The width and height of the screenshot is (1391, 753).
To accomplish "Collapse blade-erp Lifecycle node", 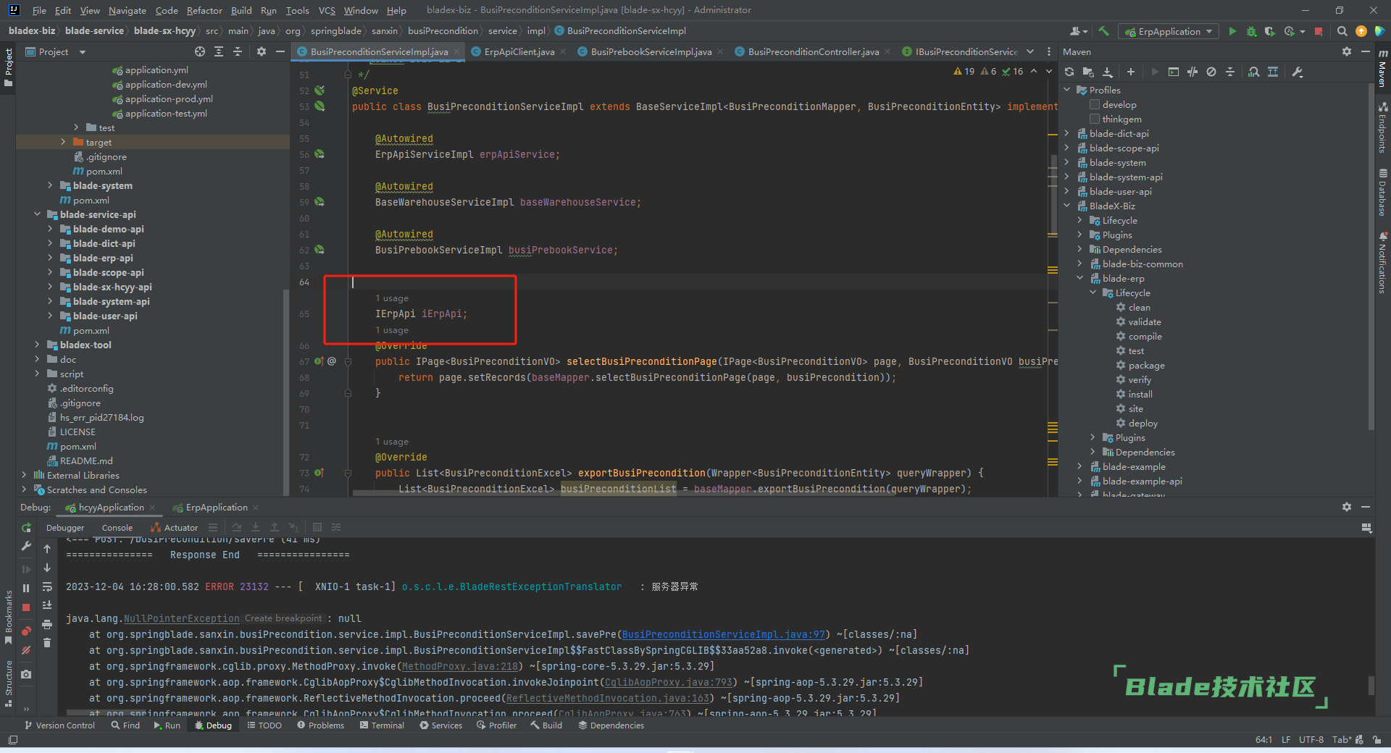I will point(1093,293).
